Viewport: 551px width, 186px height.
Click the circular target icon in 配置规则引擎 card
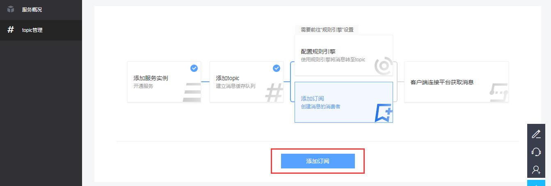pos(384,66)
